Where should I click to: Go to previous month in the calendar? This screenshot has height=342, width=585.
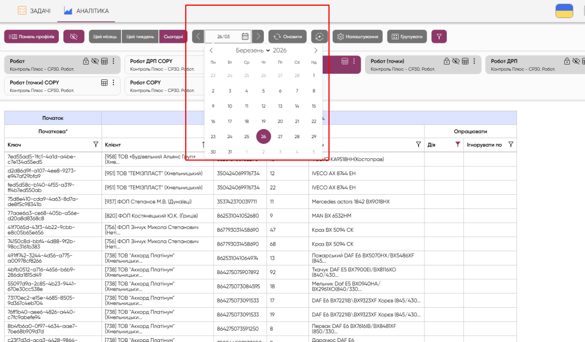tap(211, 50)
